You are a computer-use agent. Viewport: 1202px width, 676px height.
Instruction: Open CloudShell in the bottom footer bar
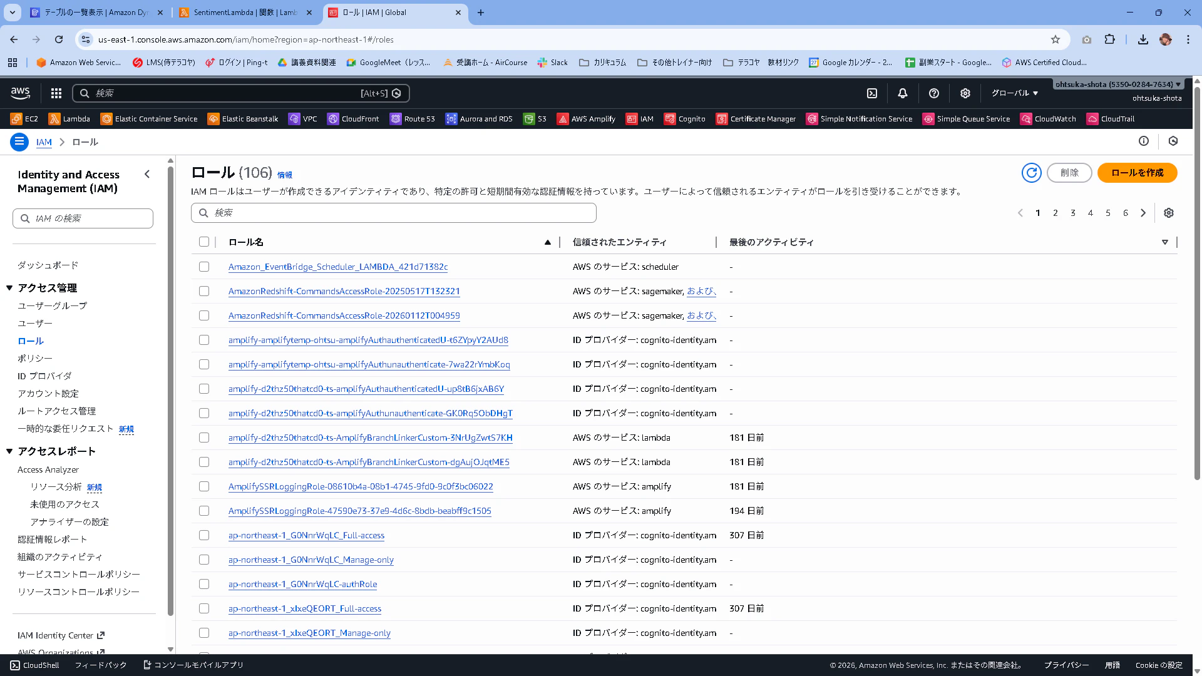[35, 665]
